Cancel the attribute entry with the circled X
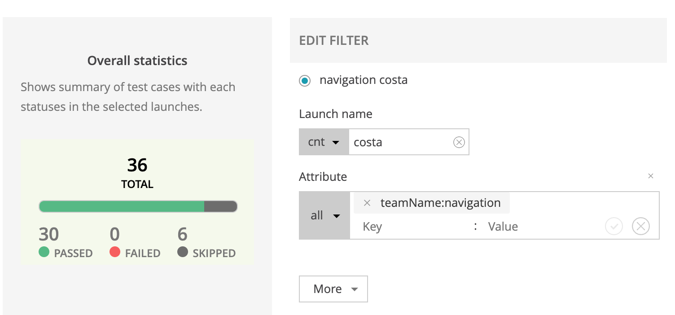Viewport: 675px width, 315px height. click(x=640, y=226)
